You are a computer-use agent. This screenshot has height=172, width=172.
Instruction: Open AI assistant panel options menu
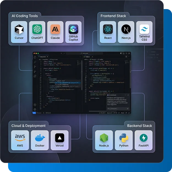pos(125,95)
